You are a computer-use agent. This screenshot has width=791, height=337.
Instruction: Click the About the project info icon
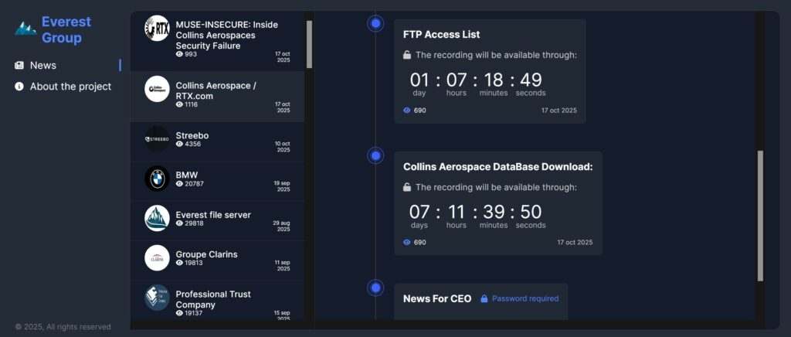coord(19,87)
